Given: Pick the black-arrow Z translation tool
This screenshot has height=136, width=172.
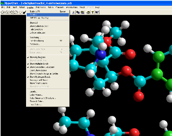Looking at the screenshot, I should click(x=24, y=12).
